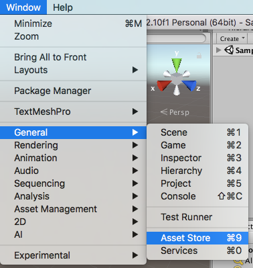Click the green Y axis cone on gizmo
This screenshot has height=268, width=253.
point(177,64)
